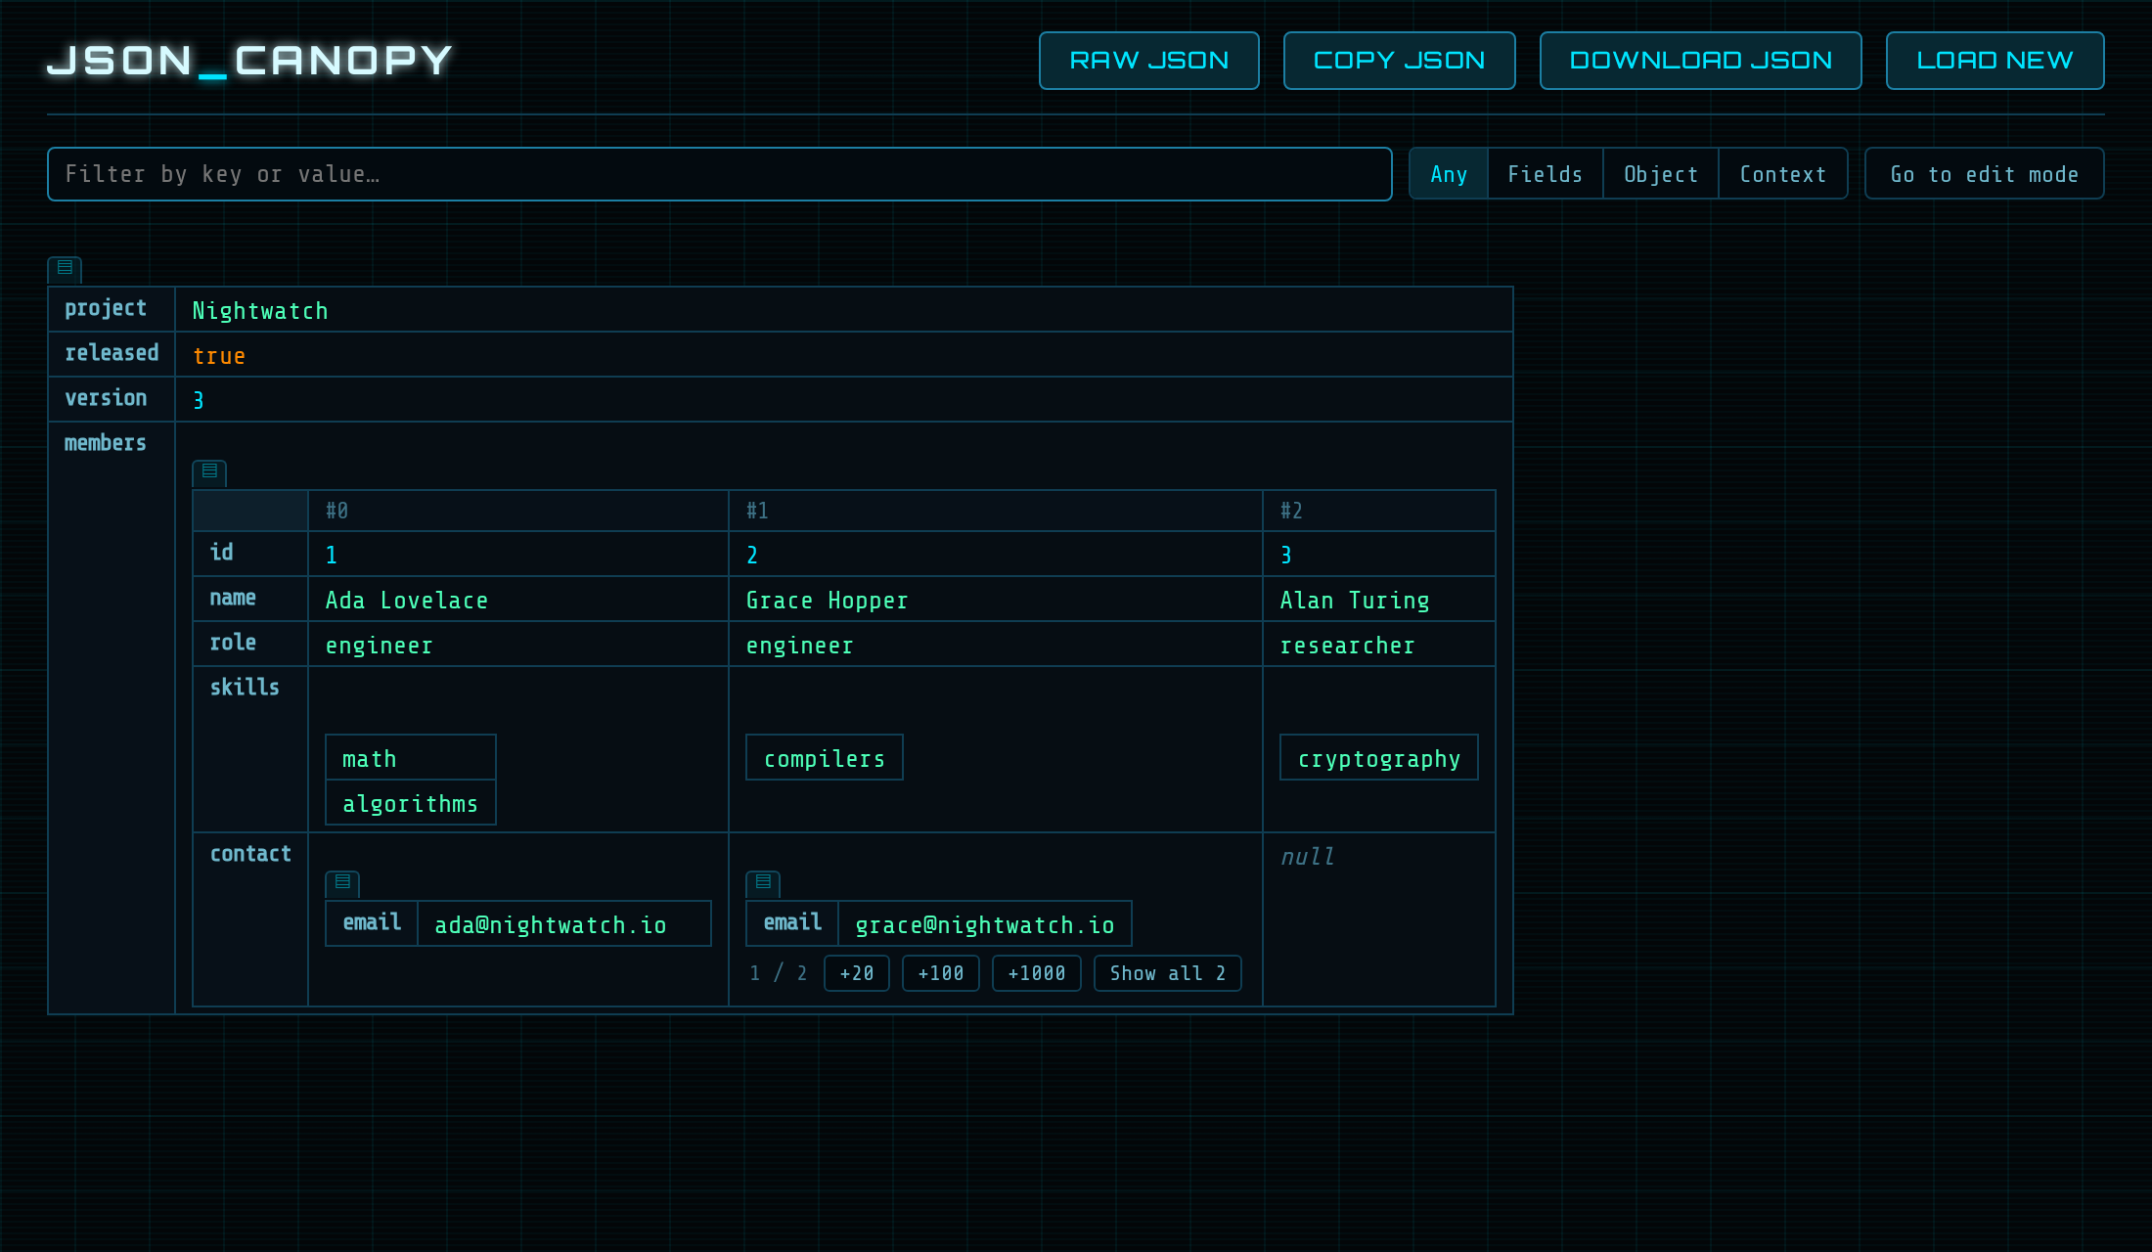The height and width of the screenshot is (1252, 2152).
Task: Click the version key cell
Action: [112, 399]
